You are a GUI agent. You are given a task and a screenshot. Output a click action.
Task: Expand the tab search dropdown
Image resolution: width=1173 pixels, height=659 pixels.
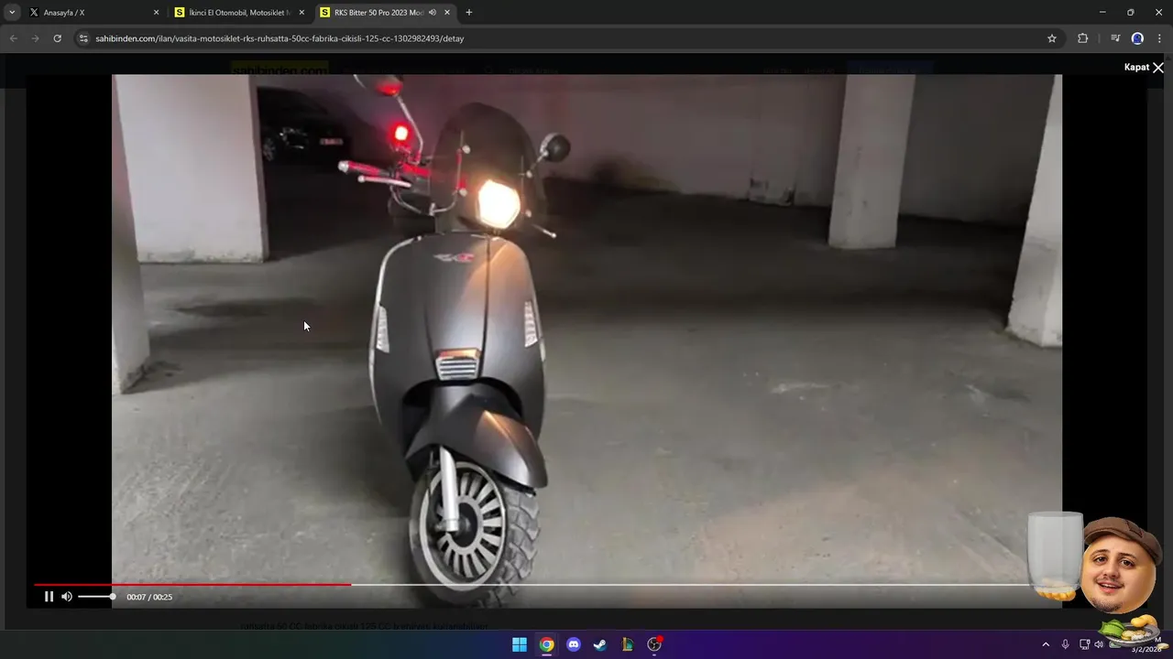coord(12,13)
